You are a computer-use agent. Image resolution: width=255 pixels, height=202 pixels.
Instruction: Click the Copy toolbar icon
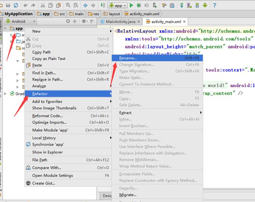51,5
